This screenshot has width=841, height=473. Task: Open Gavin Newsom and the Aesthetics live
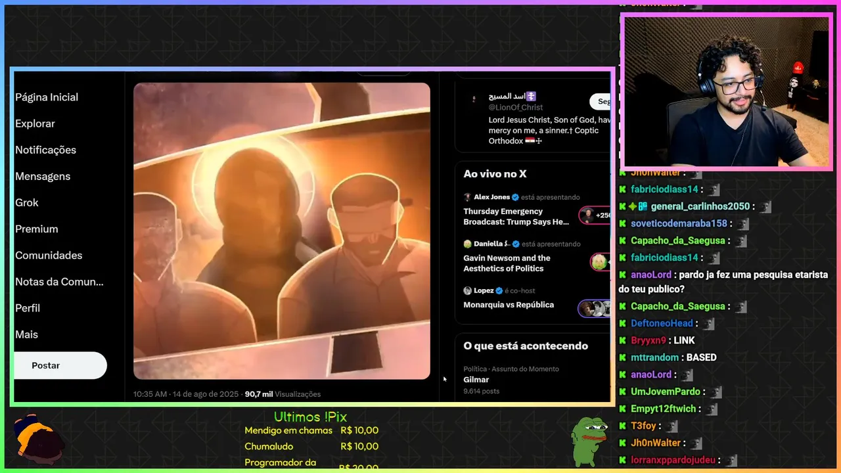pos(507,263)
